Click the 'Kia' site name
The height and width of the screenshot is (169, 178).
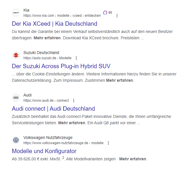(x=26, y=10)
